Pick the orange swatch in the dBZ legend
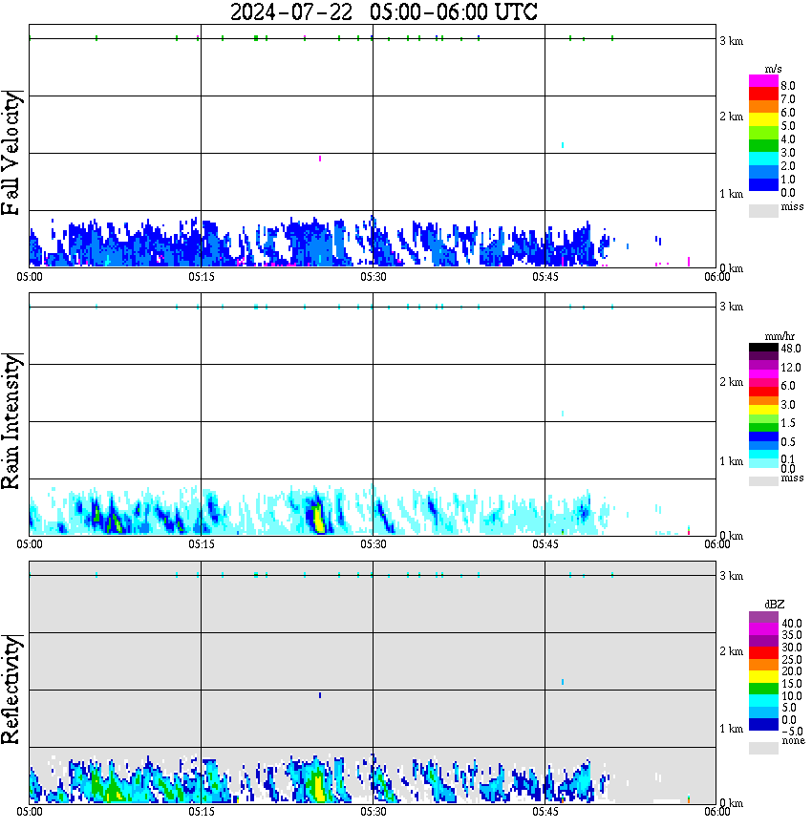Viewport: 812px width, 829px height. pos(763,665)
